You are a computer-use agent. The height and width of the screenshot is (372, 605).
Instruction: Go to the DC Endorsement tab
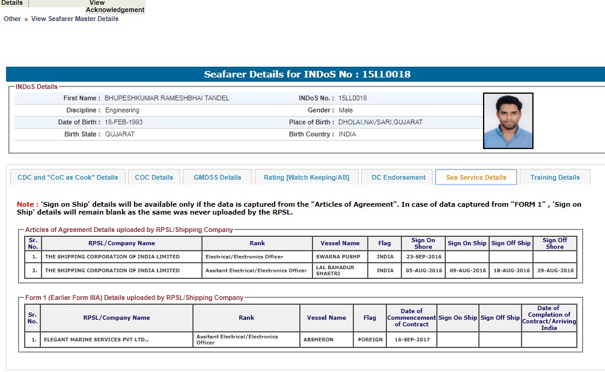click(398, 177)
